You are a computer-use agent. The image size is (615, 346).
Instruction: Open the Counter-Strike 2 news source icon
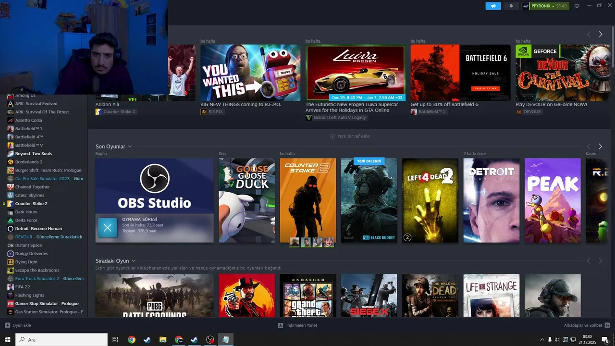coord(98,111)
